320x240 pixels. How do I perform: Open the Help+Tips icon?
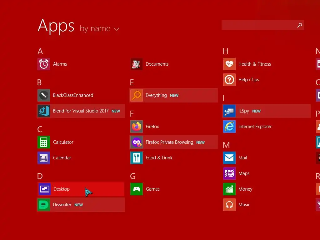point(229,80)
